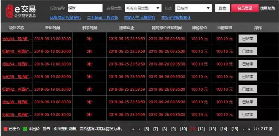Click 已结束 button in 标的44 row

pos(248,39)
